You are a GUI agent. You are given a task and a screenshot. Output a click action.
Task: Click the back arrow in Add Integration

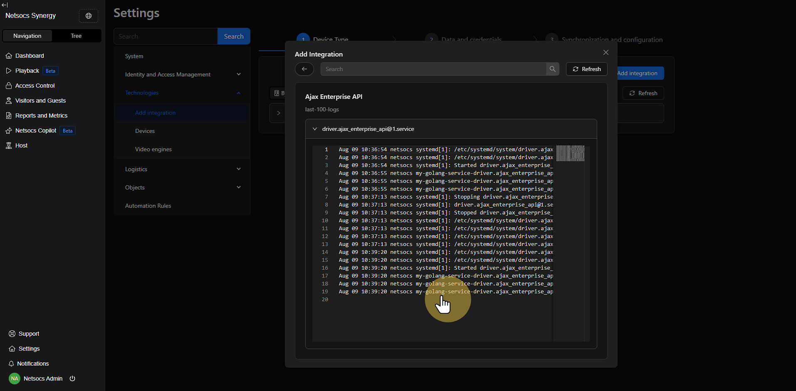point(304,69)
